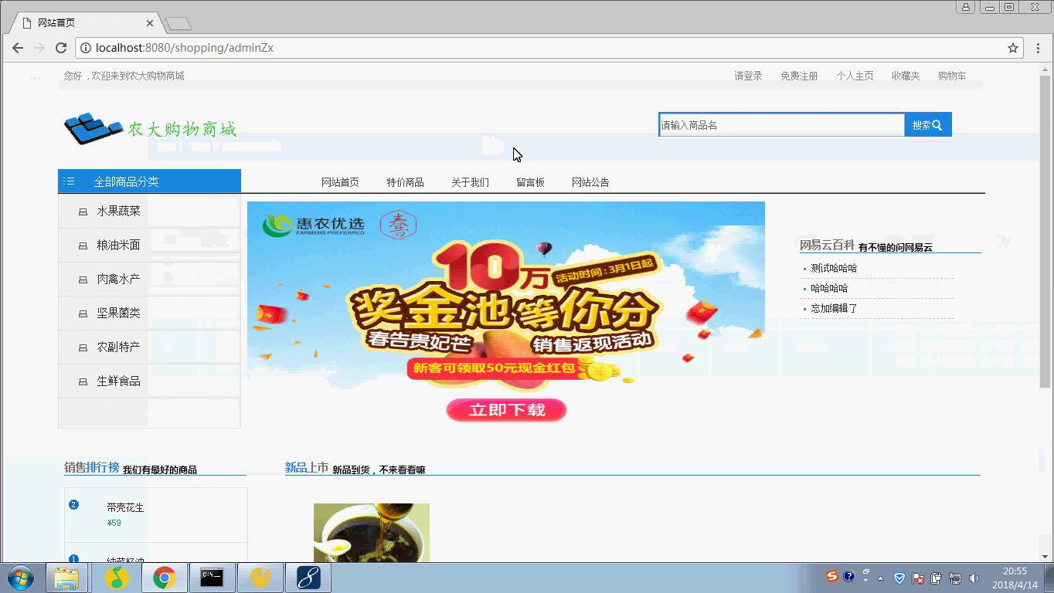
Task: Click the site info icon in the address bar
Action: pos(86,48)
